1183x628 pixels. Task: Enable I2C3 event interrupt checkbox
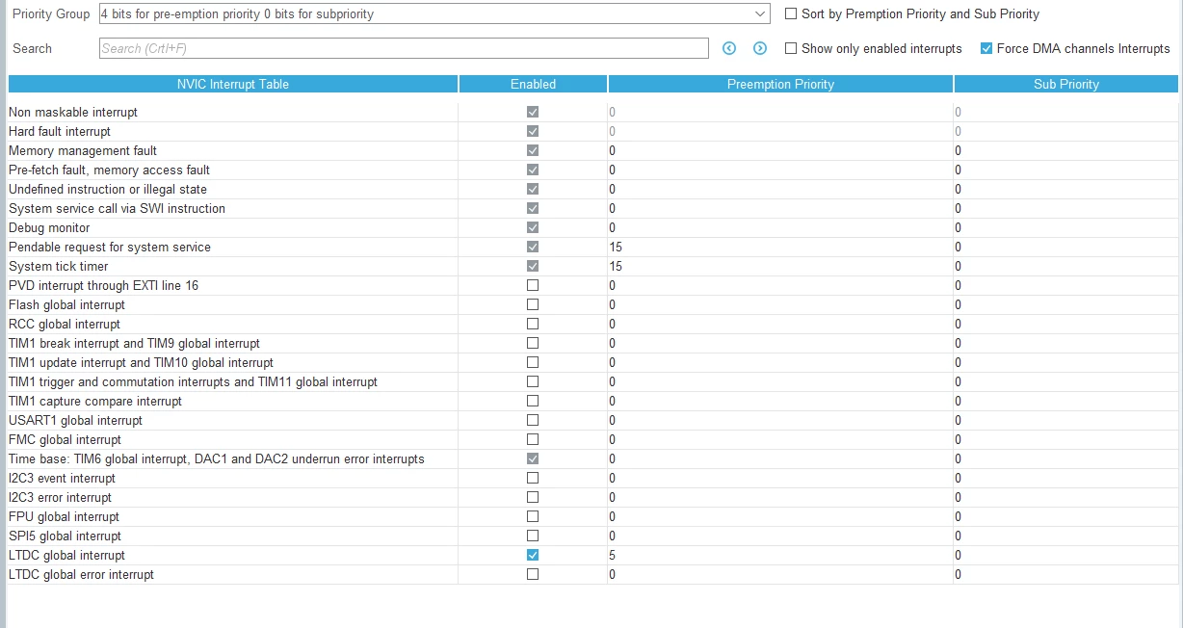(x=533, y=478)
